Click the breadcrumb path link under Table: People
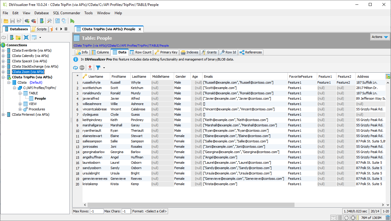The image size is (391, 221). click(x=121, y=46)
